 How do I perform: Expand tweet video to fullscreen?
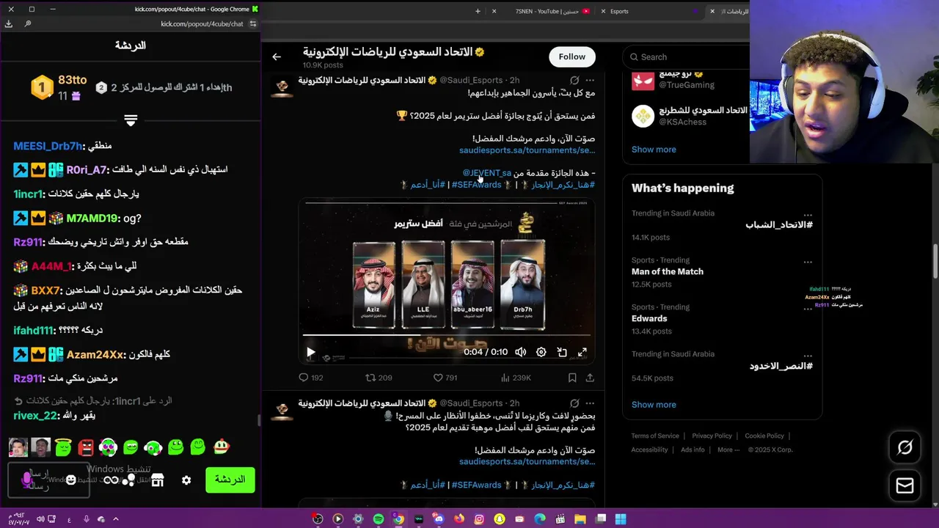tap(582, 352)
